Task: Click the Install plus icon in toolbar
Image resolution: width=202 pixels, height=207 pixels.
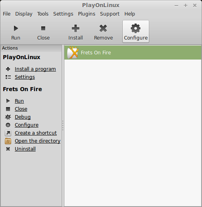Action: pos(76,28)
